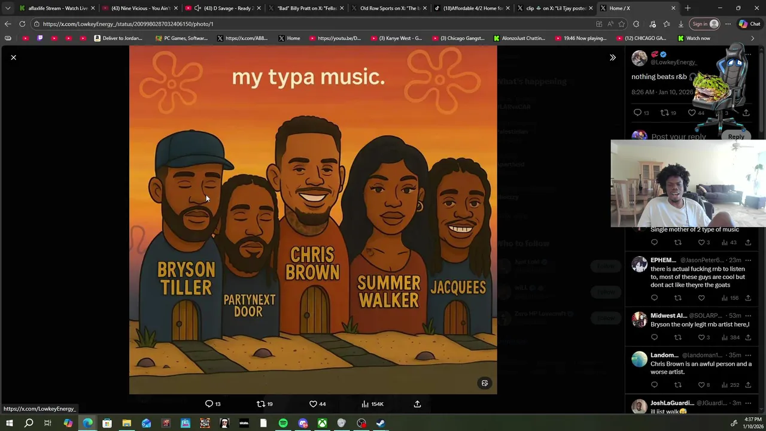View analytics 156 on EPHEM... comment
Viewport: 766px width, 431px height.
[729, 298]
